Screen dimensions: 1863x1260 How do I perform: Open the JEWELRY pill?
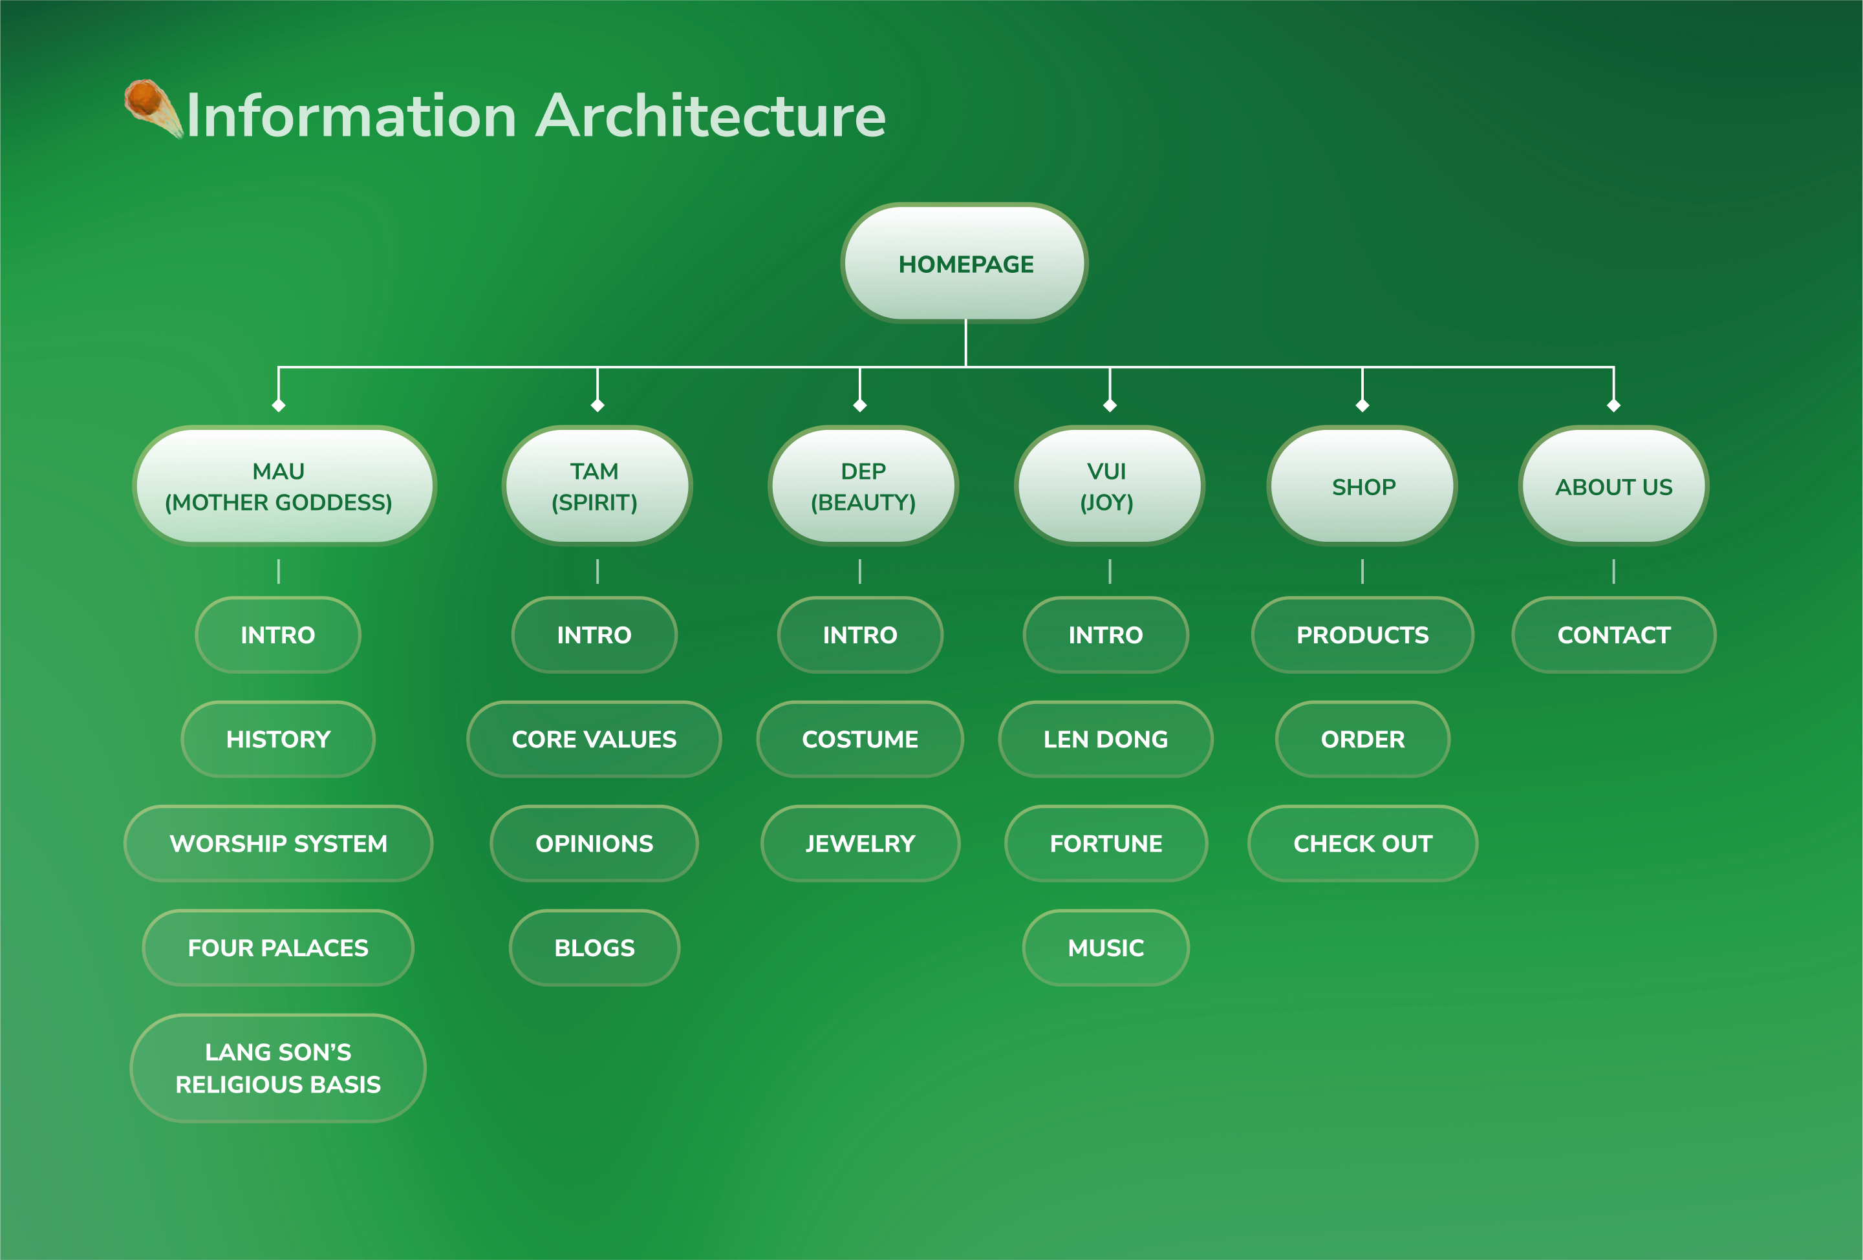coord(860,843)
